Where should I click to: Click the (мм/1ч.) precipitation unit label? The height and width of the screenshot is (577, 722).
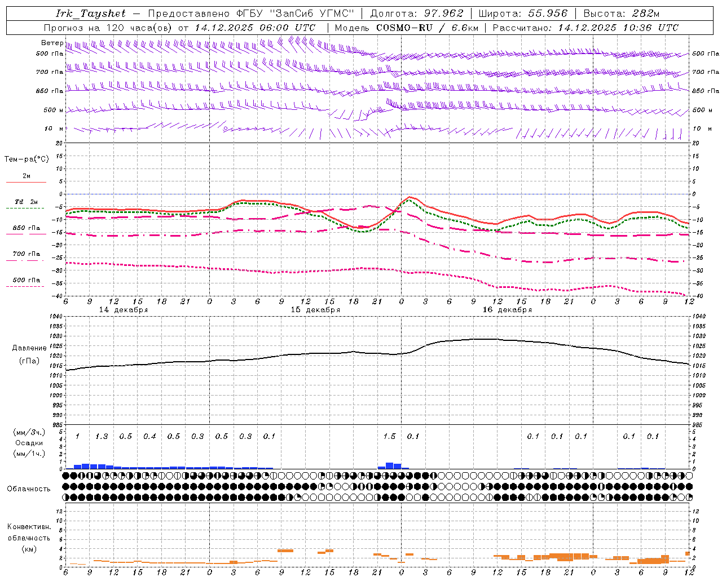click(x=29, y=454)
